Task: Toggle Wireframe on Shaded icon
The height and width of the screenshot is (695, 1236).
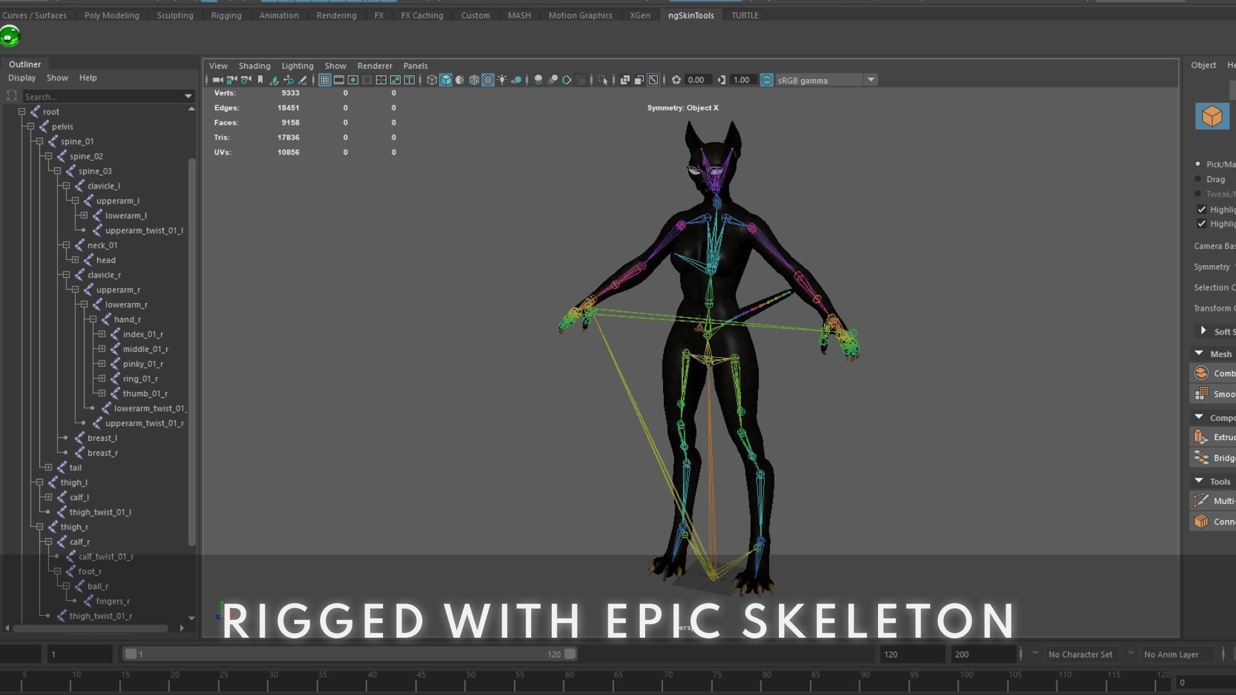Action: (x=474, y=80)
